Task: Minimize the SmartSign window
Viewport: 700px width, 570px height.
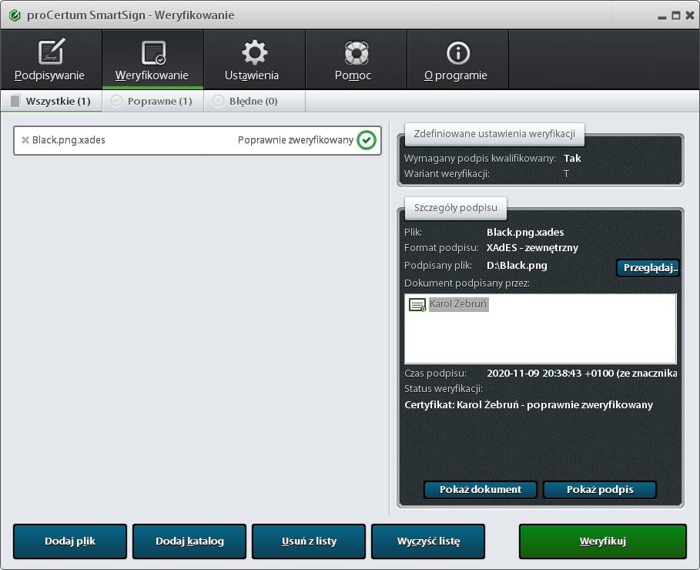Action: (662, 16)
